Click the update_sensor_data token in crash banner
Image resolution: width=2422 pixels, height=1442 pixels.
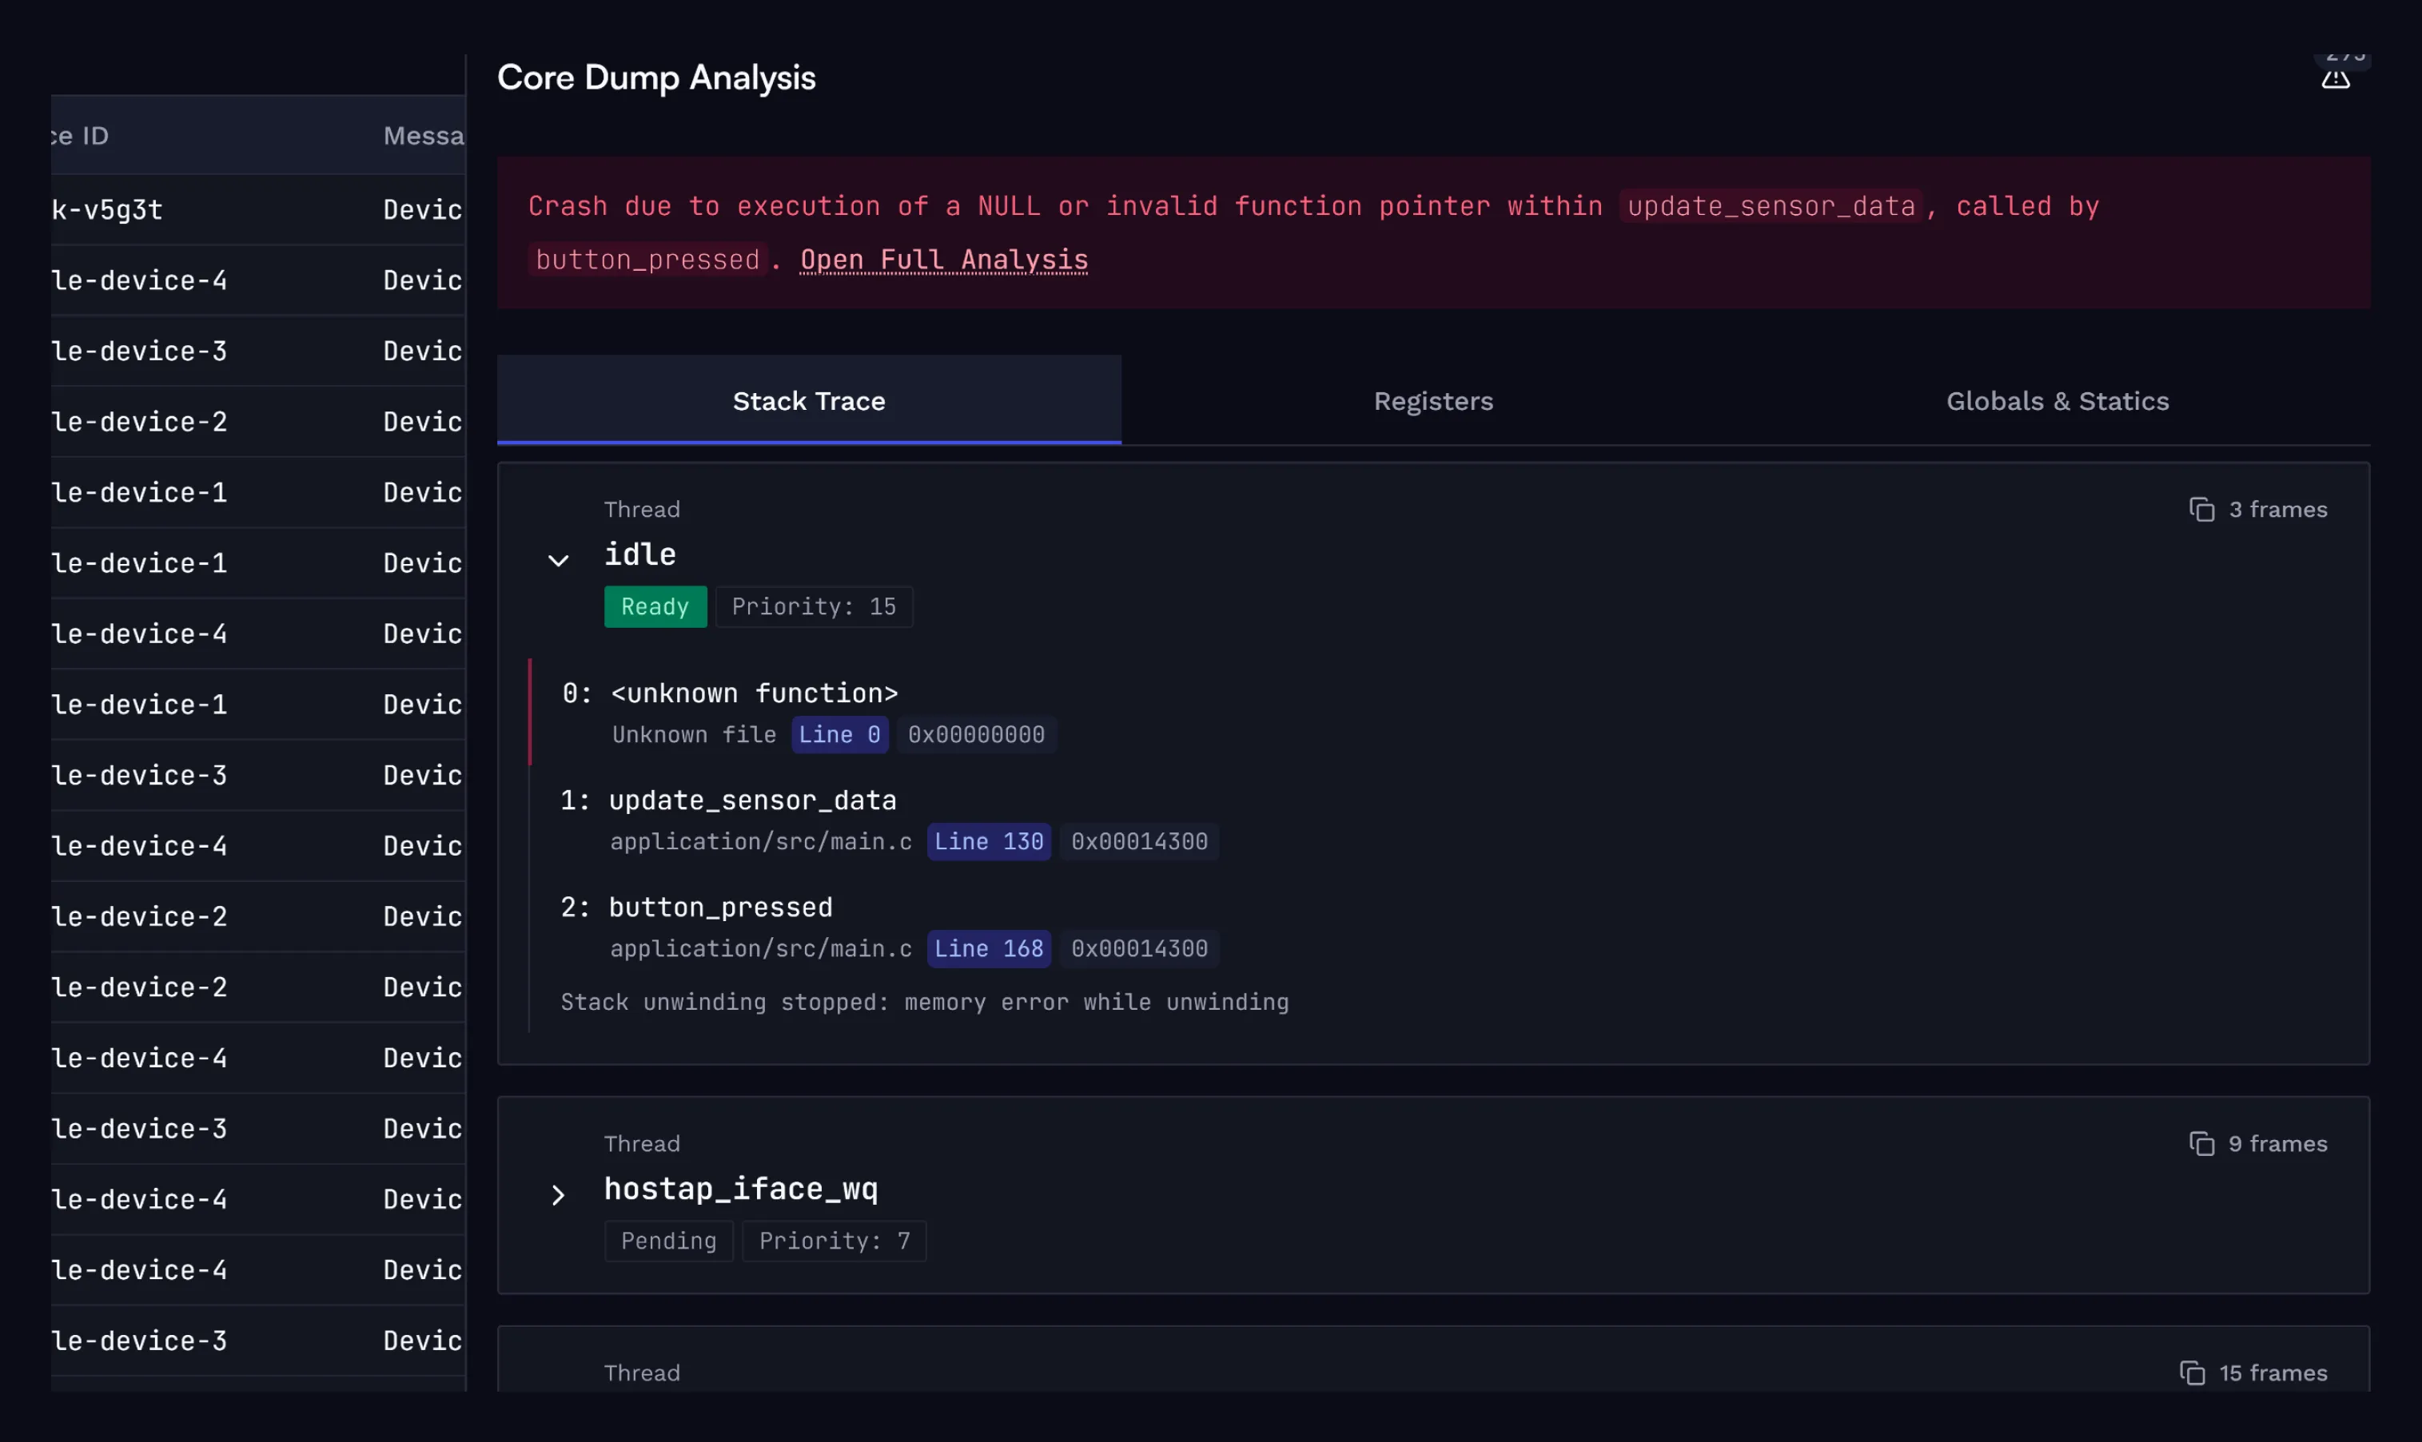1771,206
